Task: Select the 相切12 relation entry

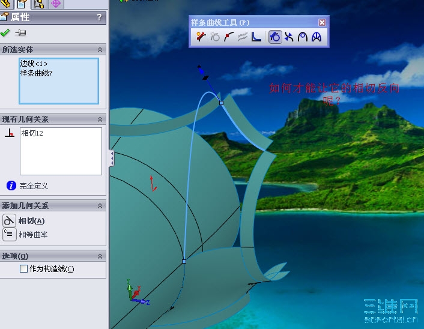Action: 32,133
